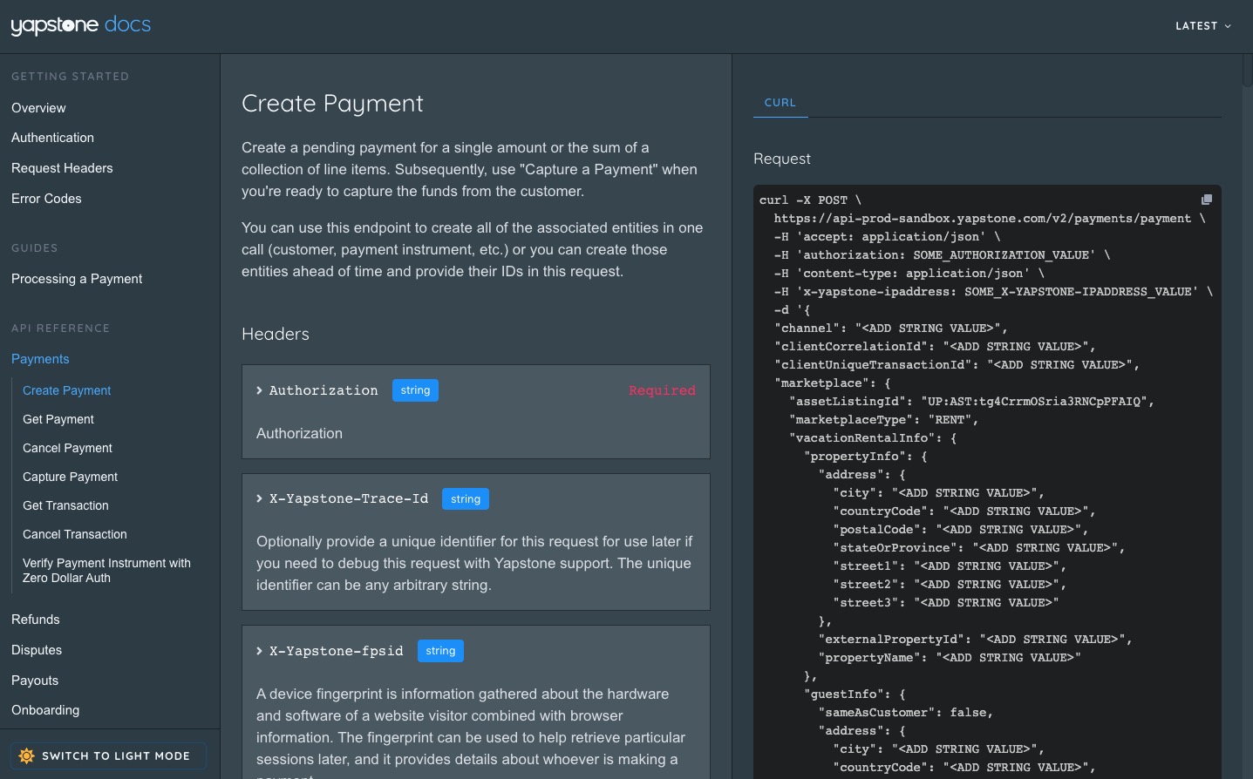Click the sun icon for light mode
Screen dimensions: 1253x779
pos(27,755)
